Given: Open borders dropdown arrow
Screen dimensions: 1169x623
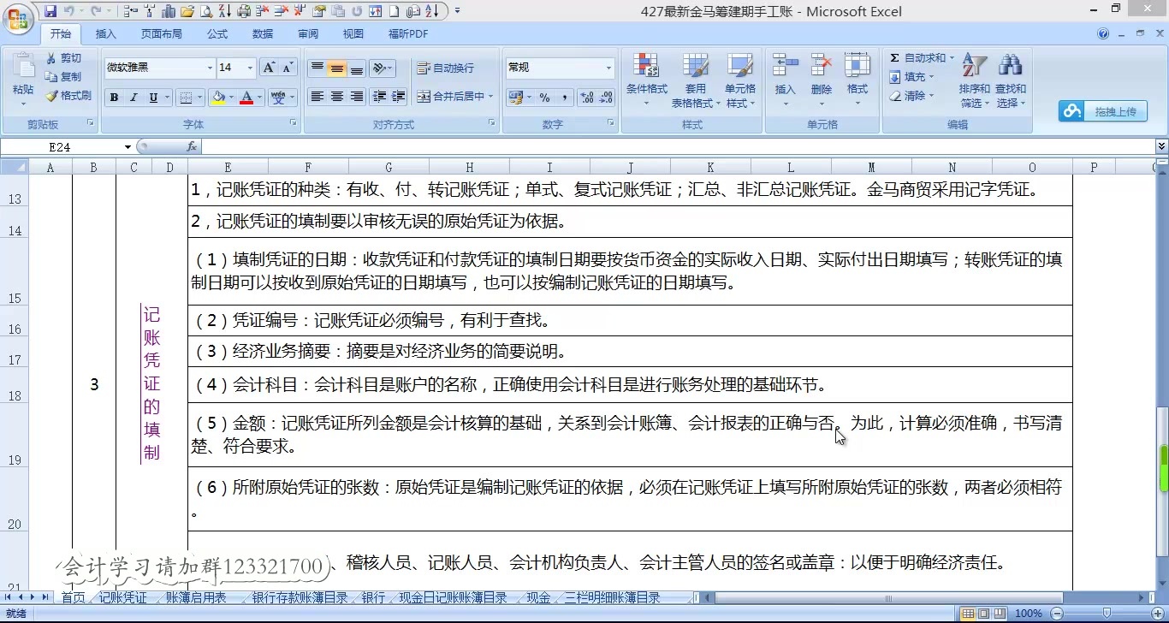Looking at the screenshot, I should pyautogui.click(x=200, y=98).
